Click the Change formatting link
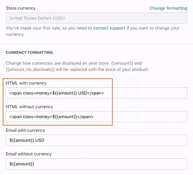 (x=168, y=8)
